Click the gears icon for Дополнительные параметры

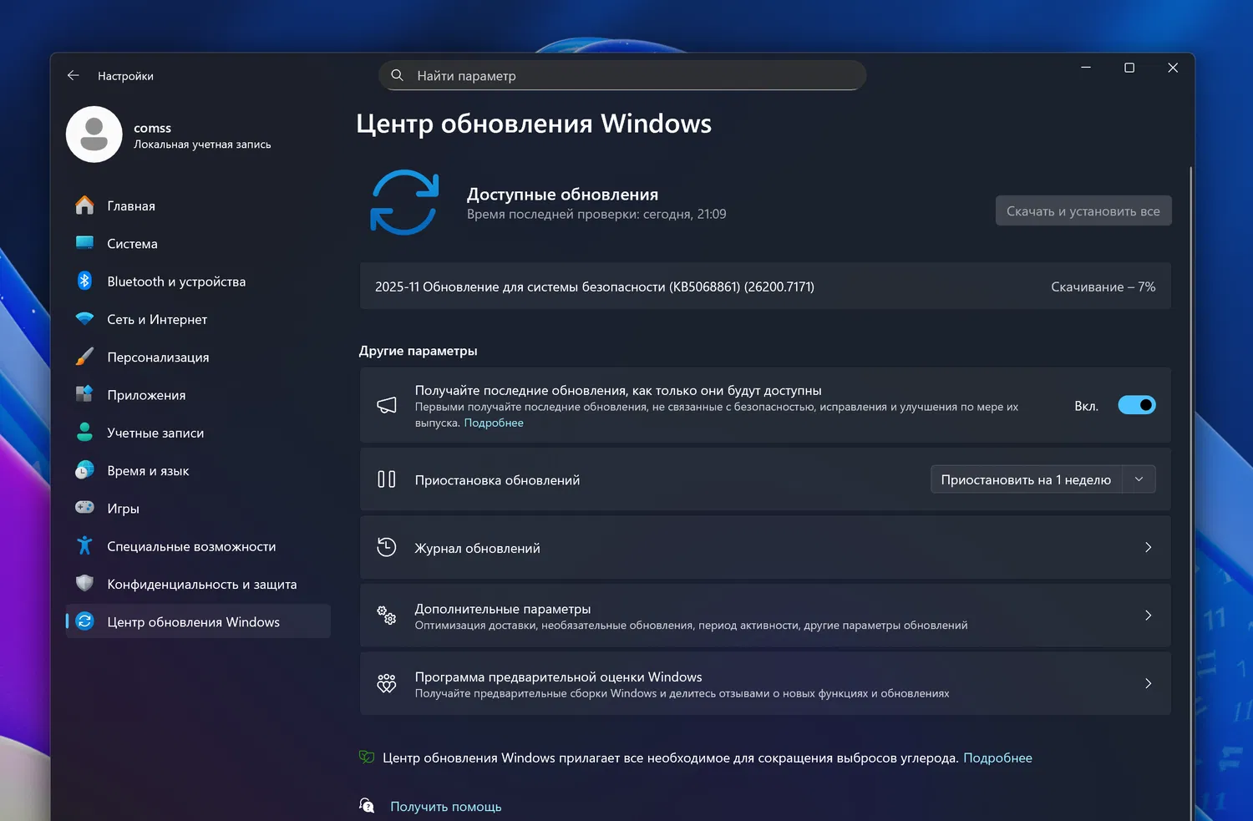tap(387, 616)
